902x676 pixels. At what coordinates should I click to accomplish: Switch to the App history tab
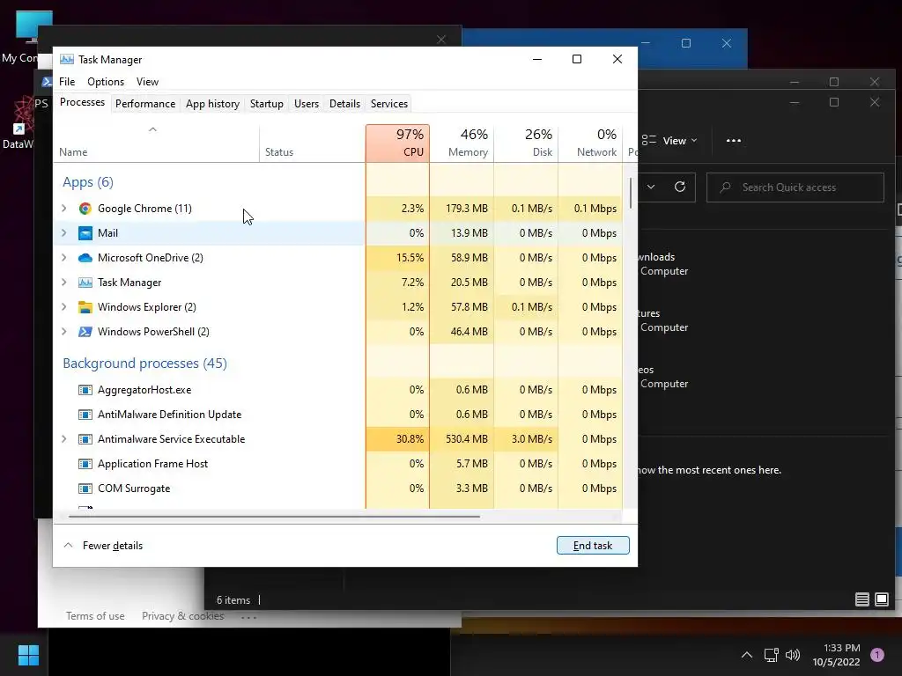(212, 104)
